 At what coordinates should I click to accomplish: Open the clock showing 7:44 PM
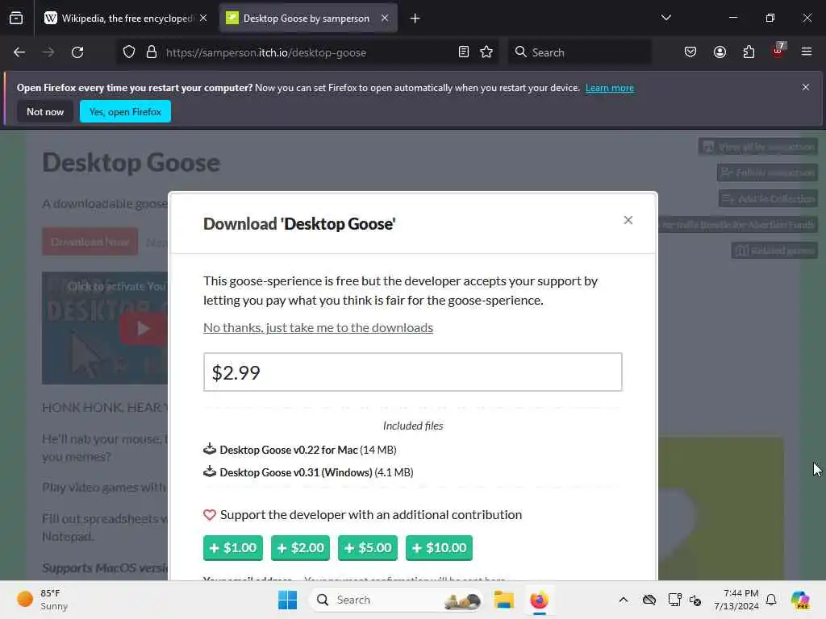(736, 600)
